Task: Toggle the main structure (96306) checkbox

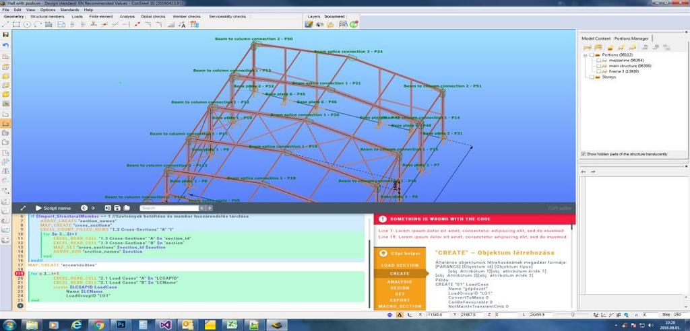Action: (x=598, y=65)
